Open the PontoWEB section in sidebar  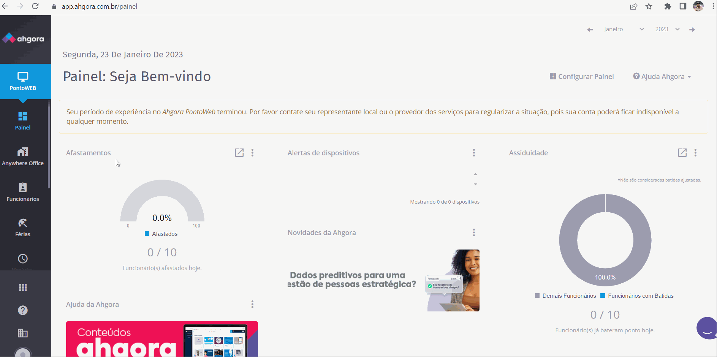[x=23, y=81]
